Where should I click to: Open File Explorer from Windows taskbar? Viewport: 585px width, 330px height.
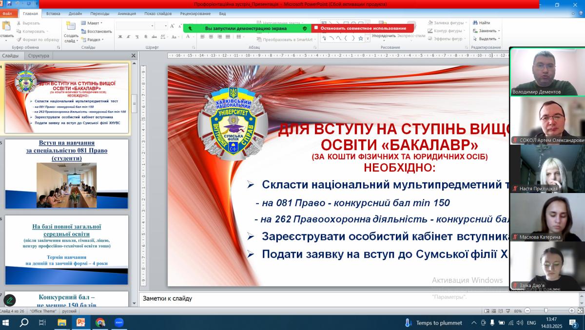pyautogui.click(x=62, y=322)
